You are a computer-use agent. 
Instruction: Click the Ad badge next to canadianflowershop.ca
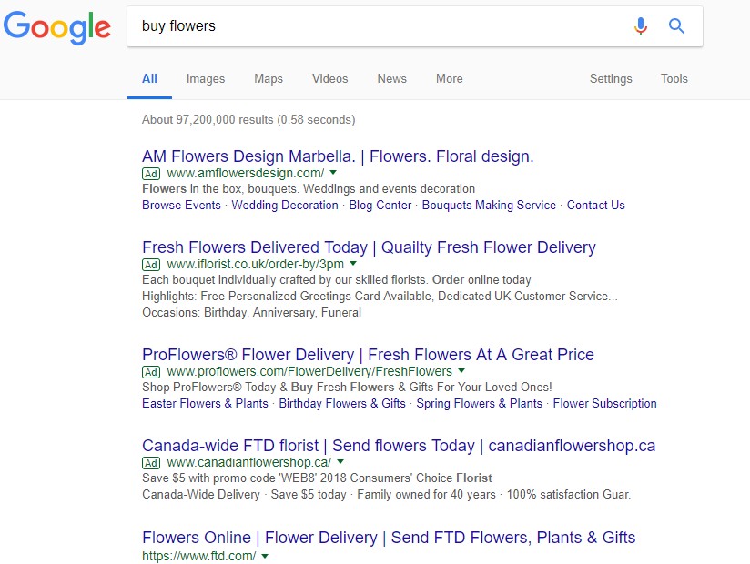(151, 463)
